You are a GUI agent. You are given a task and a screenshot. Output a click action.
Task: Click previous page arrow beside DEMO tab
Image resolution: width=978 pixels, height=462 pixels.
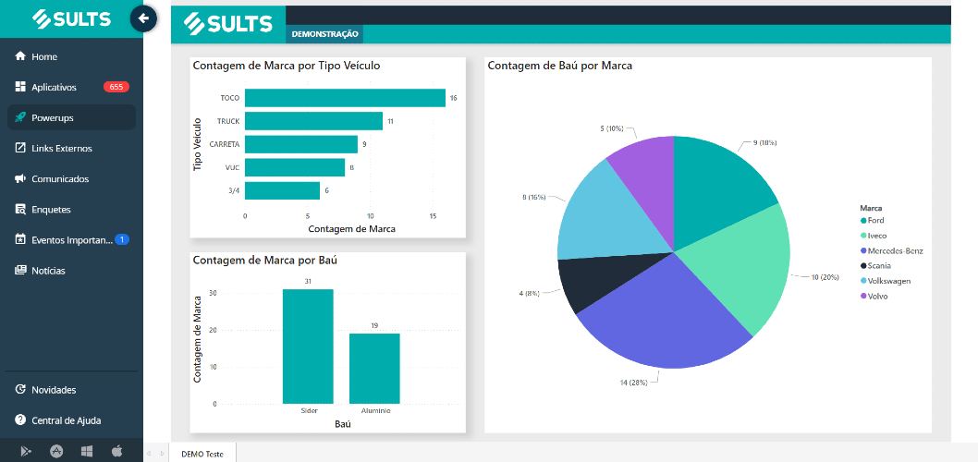(x=149, y=454)
